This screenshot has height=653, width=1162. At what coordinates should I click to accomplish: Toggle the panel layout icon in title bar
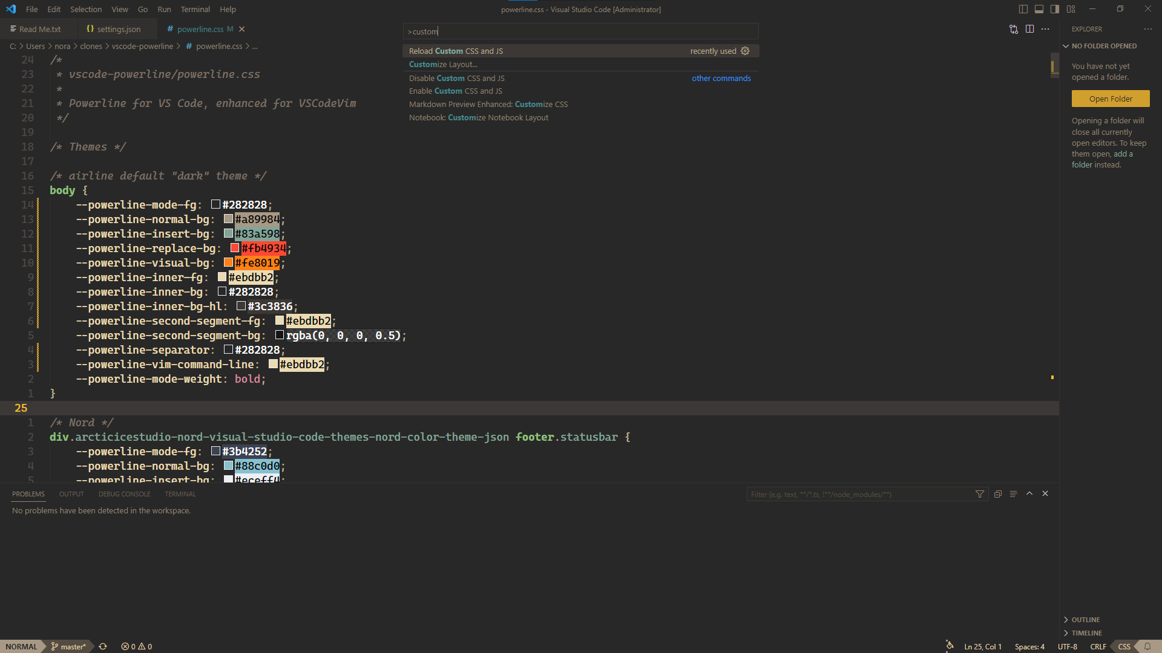[x=1039, y=9]
